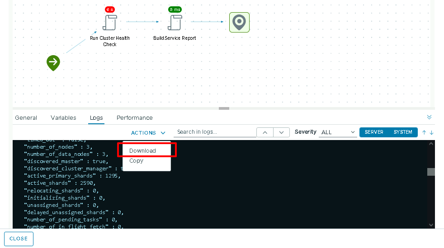Screen dimensions: 444x248
Task: Collapse the bottom details panel
Action: (x=429, y=117)
